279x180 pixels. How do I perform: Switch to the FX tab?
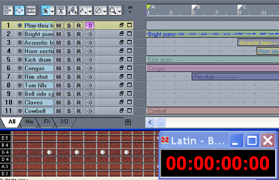coord(47,122)
